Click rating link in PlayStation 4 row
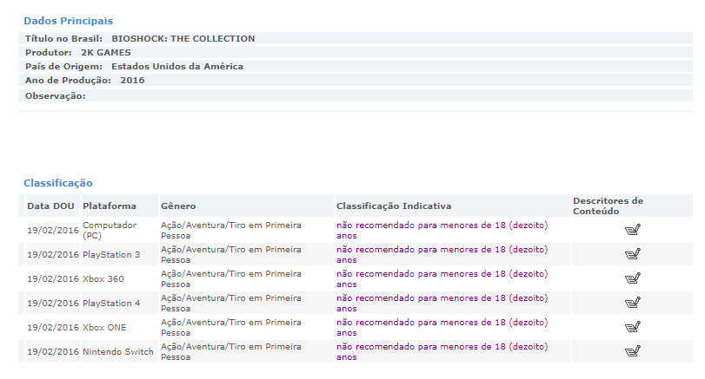Viewport: 705px width, 379px height. [442, 303]
